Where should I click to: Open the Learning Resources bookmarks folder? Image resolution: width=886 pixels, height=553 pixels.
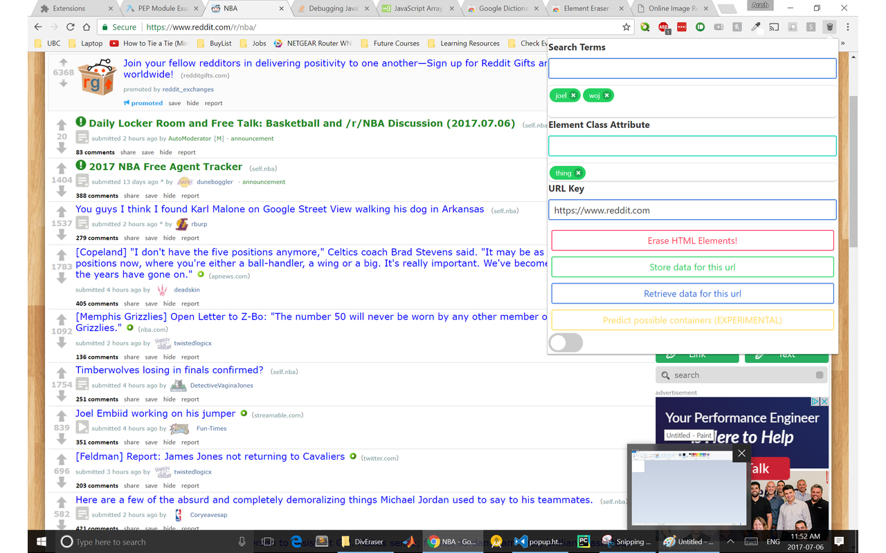click(463, 43)
